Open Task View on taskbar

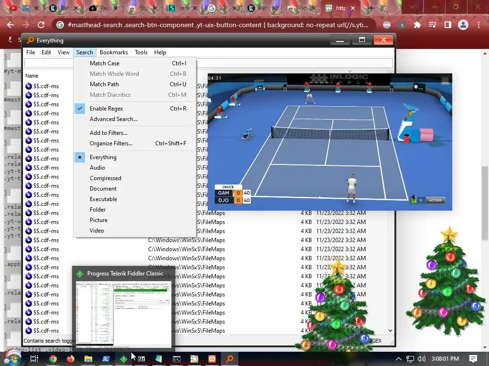pos(34,359)
